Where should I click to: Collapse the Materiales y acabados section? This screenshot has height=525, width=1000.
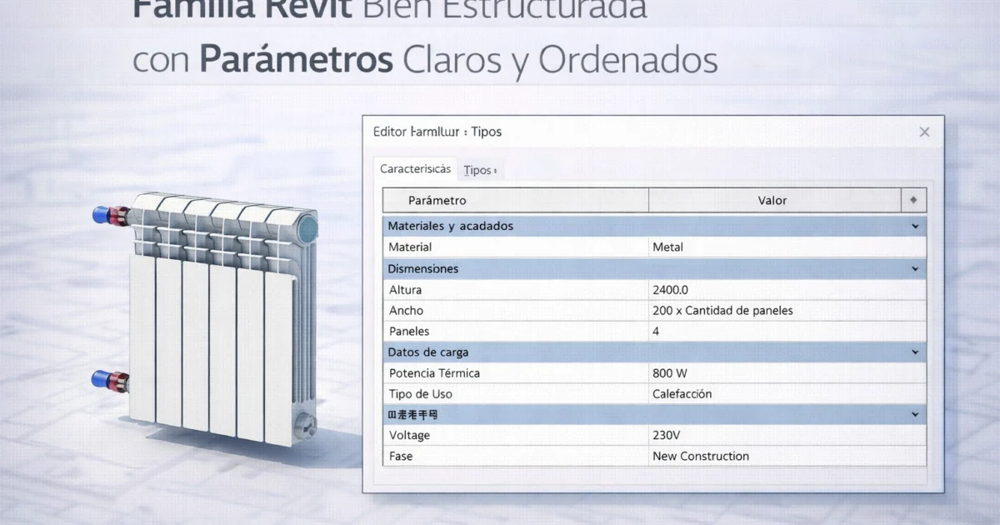(x=915, y=226)
